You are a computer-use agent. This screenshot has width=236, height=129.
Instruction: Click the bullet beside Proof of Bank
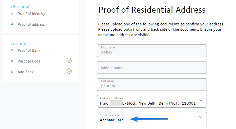(x=12, y=50)
